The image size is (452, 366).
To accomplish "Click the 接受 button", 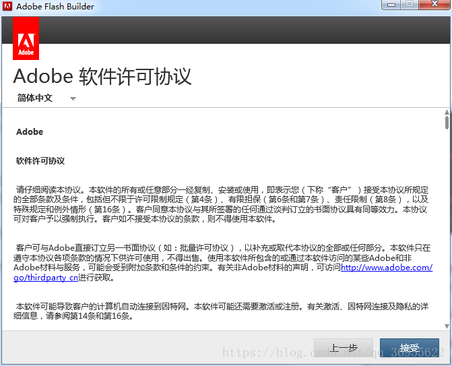I will (x=410, y=348).
